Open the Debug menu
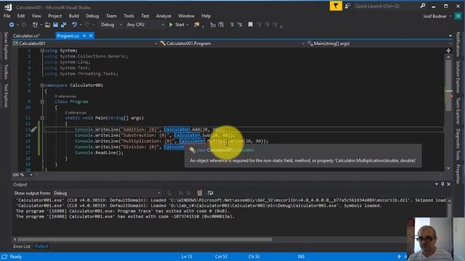The width and height of the screenshot is (465, 261). [92, 16]
